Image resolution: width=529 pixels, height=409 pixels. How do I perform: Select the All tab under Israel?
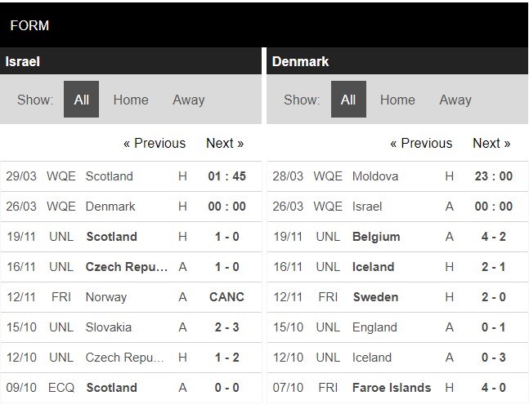81,100
